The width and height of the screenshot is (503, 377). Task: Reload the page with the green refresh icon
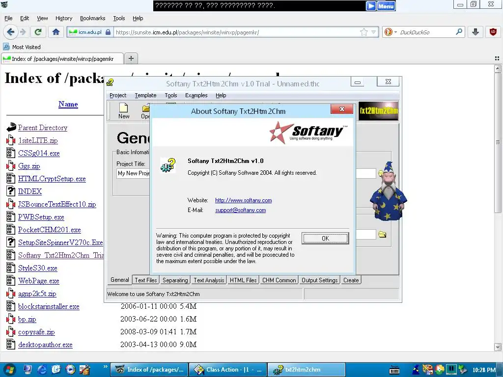(x=38, y=32)
